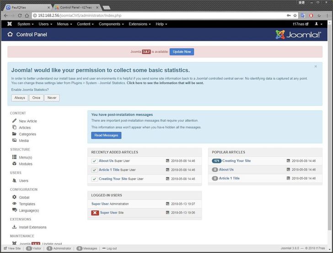
Task: Reload the page with browser refresh icon
Action: click(20, 15)
